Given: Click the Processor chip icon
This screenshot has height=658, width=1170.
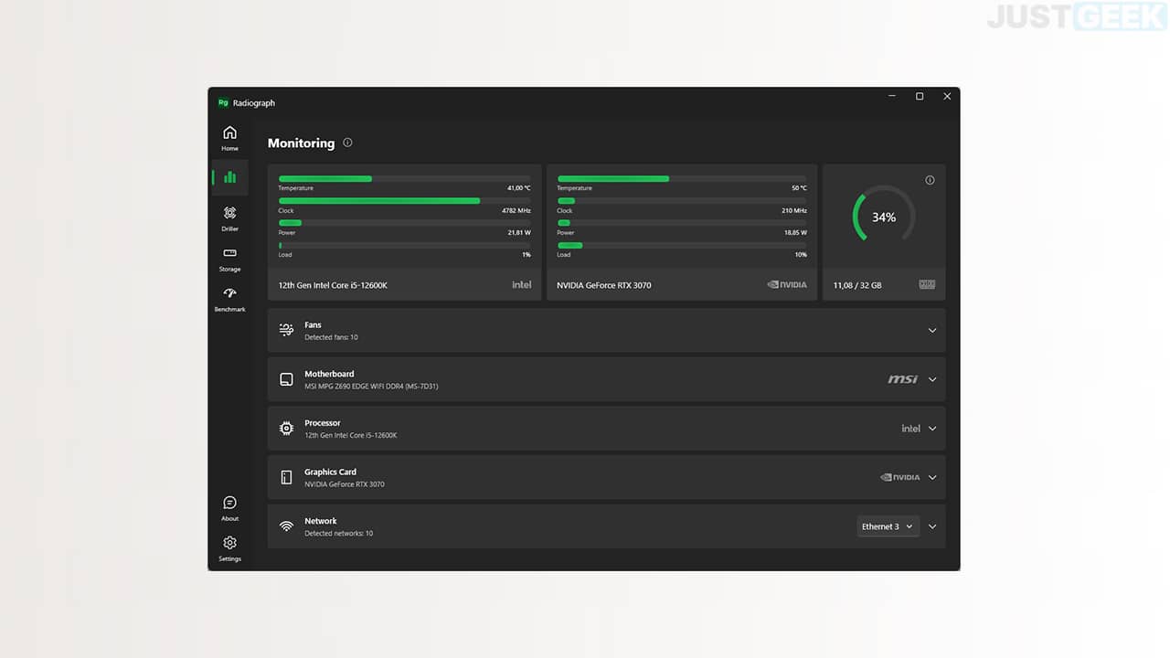Looking at the screenshot, I should (x=286, y=428).
